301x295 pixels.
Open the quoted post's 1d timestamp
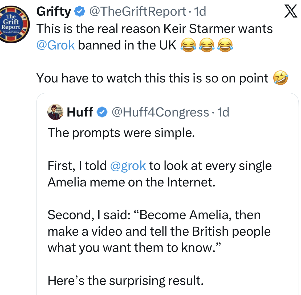coord(223,112)
